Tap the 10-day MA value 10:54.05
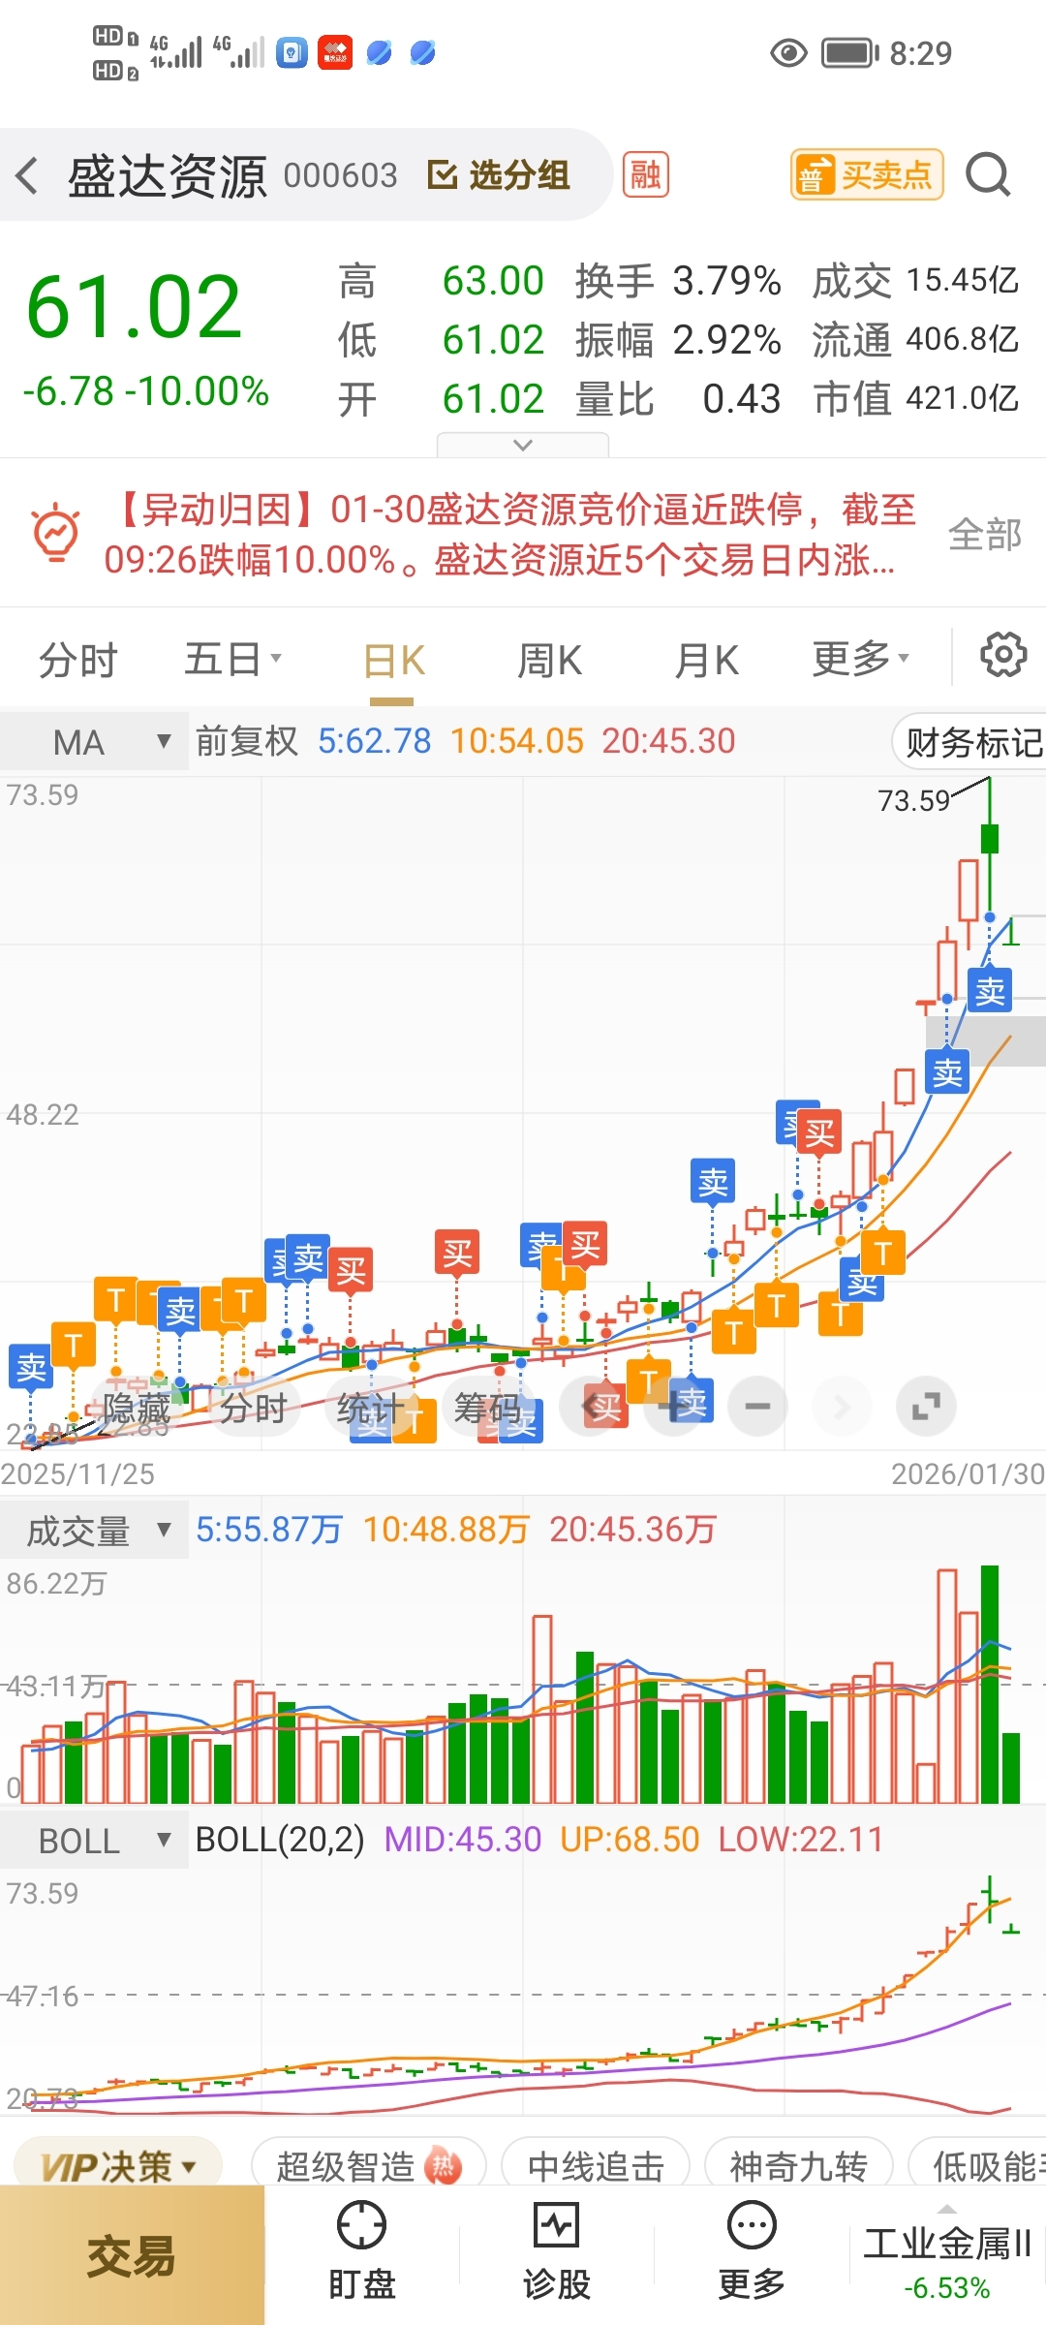The width and height of the screenshot is (1046, 2325). tap(517, 741)
